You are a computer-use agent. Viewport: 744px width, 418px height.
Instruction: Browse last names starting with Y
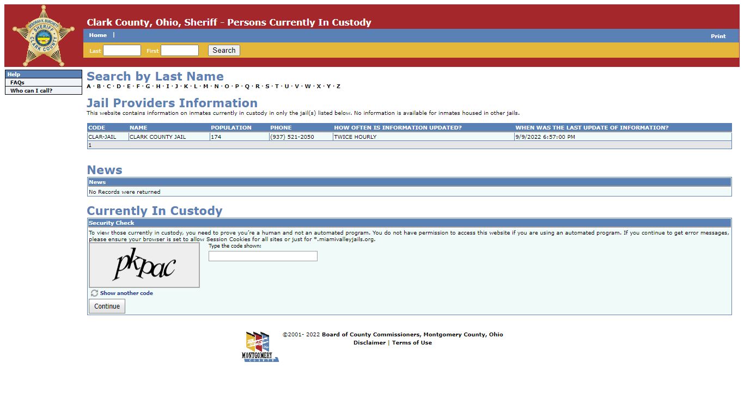coord(328,86)
